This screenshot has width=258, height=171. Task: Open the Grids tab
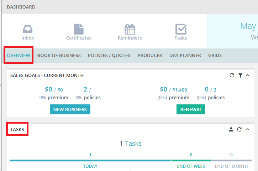click(215, 55)
